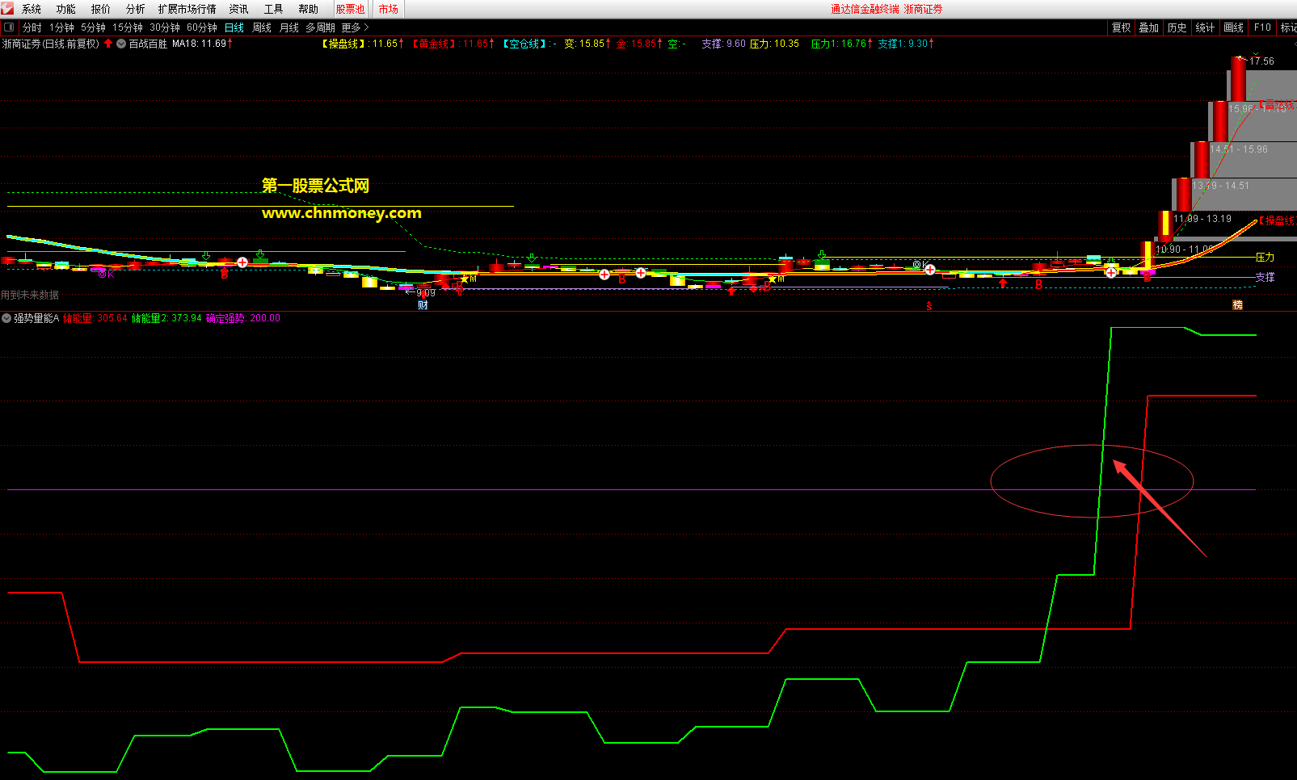The height and width of the screenshot is (780, 1297).
Task: Click the 百战百胜 indicator name
Action: [148, 44]
